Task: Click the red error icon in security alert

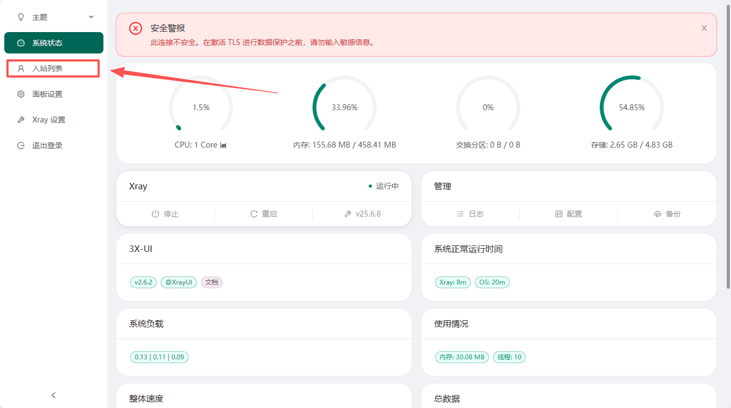Action: pos(136,28)
